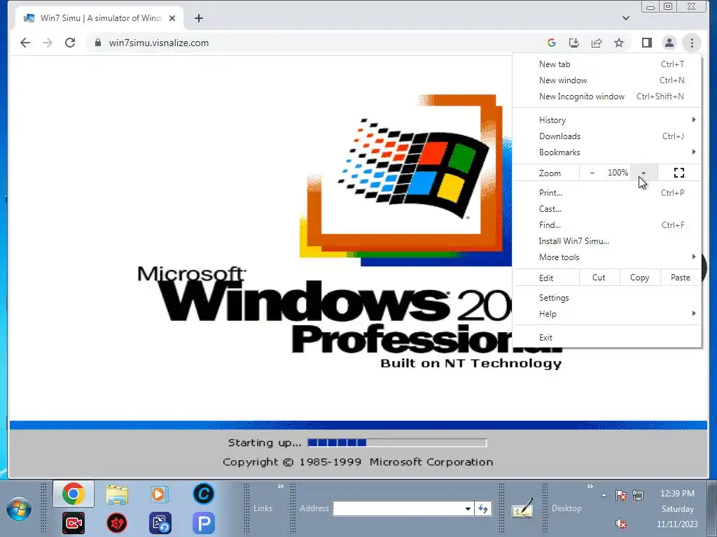
Task: Click Paste in the Edit row
Action: click(x=681, y=278)
